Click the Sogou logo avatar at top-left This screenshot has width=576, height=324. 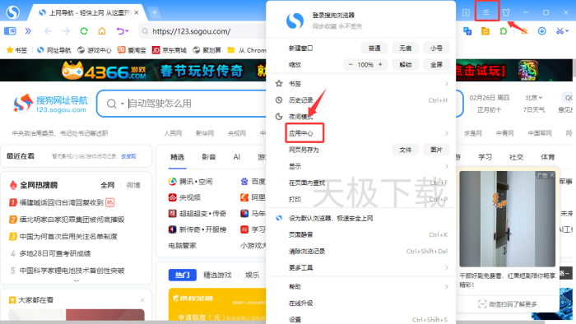[13, 12]
